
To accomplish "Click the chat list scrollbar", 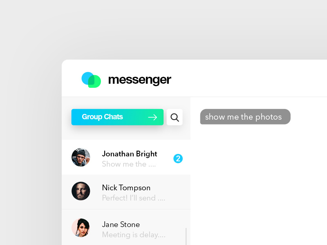I will click(x=186, y=236).
